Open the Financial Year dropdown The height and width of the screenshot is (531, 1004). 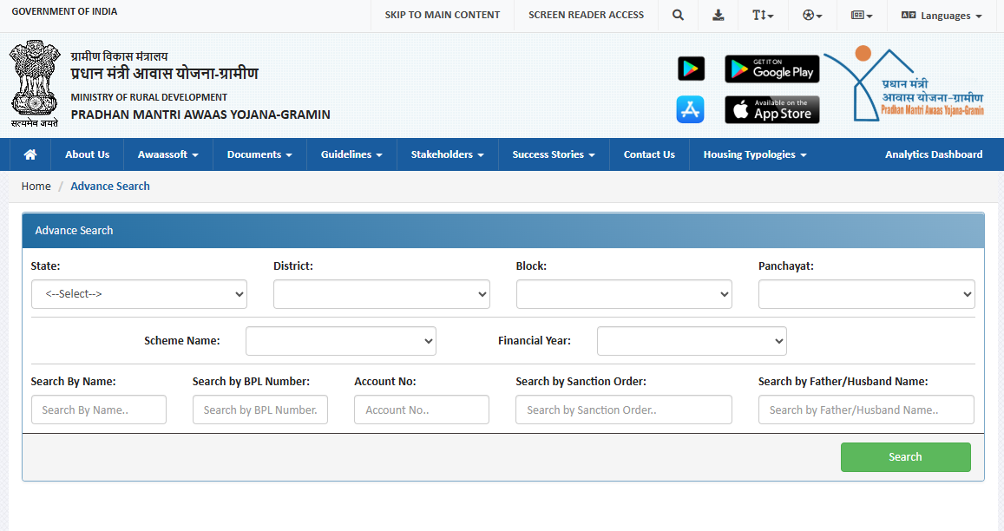coord(692,341)
